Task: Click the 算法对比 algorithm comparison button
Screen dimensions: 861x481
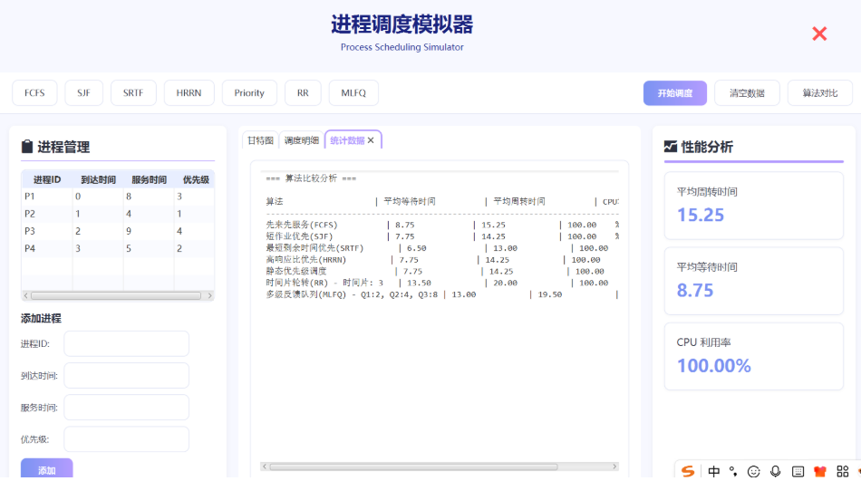Action: tap(820, 92)
